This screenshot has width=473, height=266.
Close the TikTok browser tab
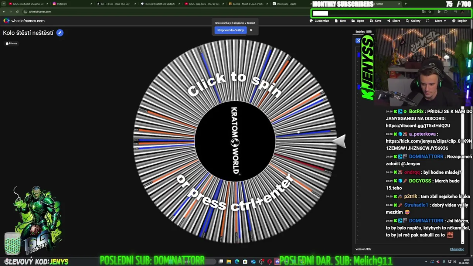pyautogui.click(x=135, y=4)
